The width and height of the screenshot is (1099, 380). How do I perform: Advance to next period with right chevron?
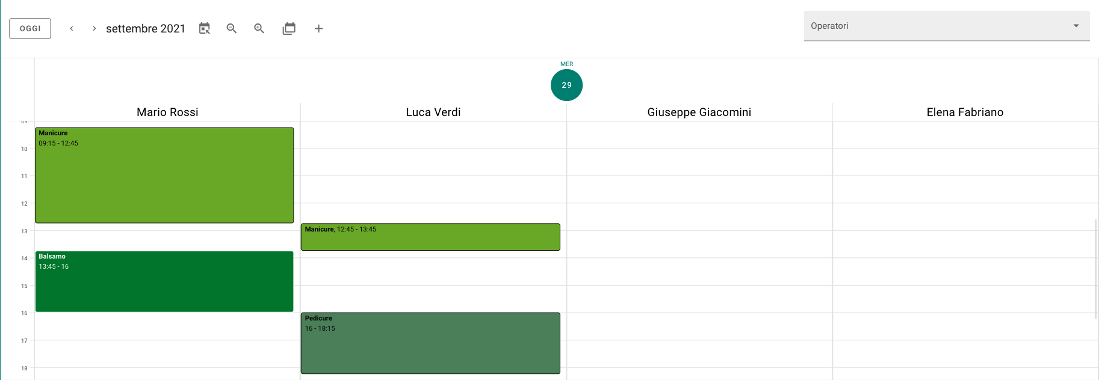pos(94,28)
